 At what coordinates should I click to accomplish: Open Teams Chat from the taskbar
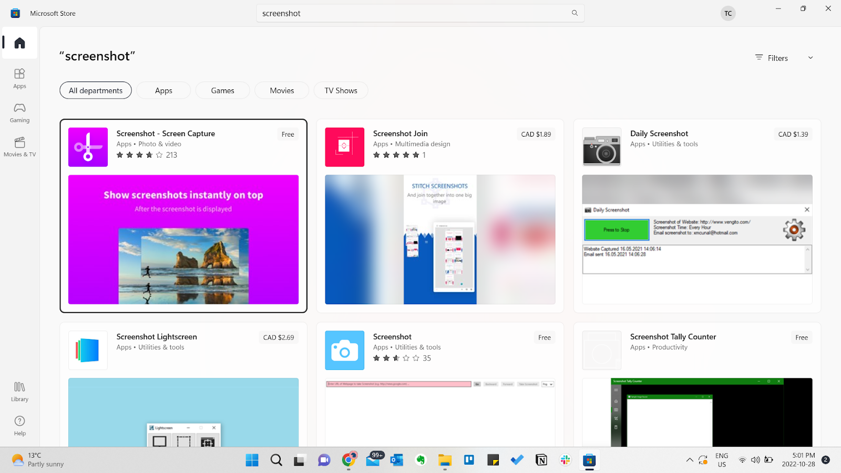click(x=324, y=460)
